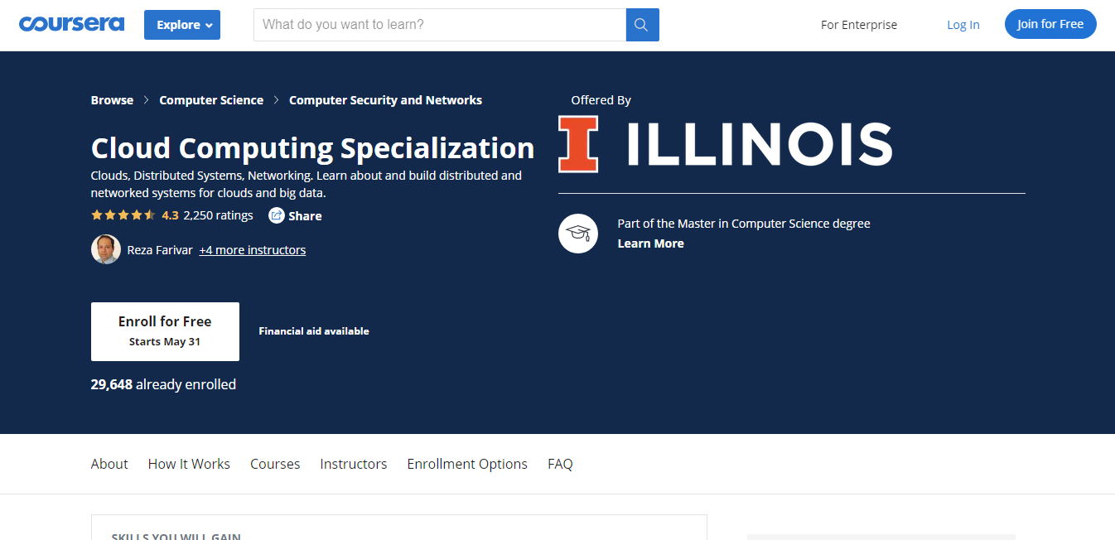Click Learn More about the degree
1115x540 pixels.
[x=650, y=243]
